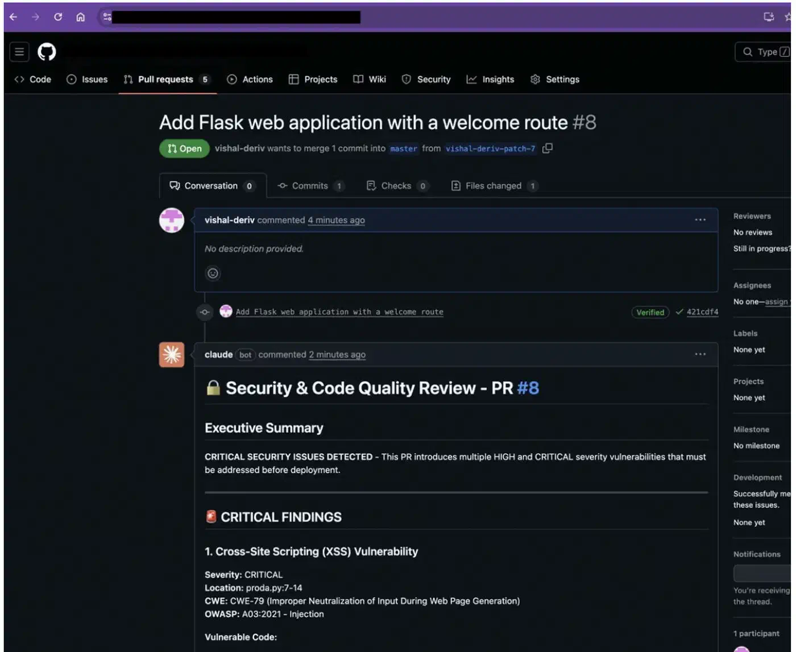Open the three-dot menu on vishal-deriv's comment
The width and height of the screenshot is (796, 652).
[x=700, y=220]
